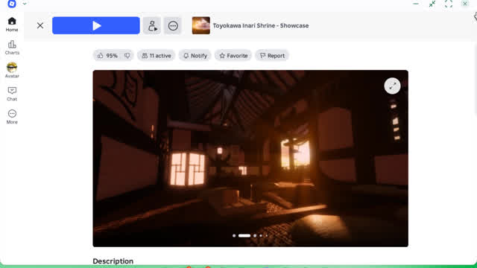The width and height of the screenshot is (477, 268).
Task: Click the Toyokawa Inari Shrine game thumbnail
Action: (200, 25)
